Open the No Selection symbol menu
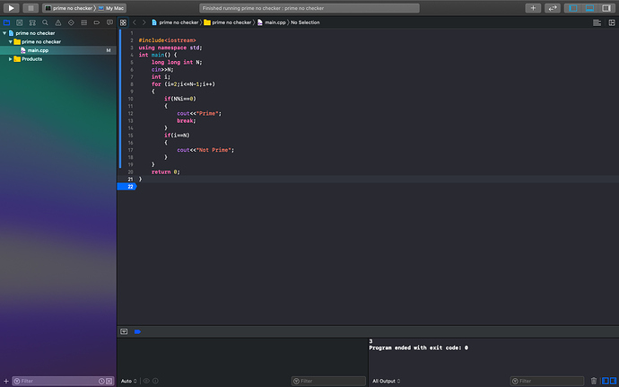The width and height of the screenshot is (619, 387). click(x=305, y=22)
